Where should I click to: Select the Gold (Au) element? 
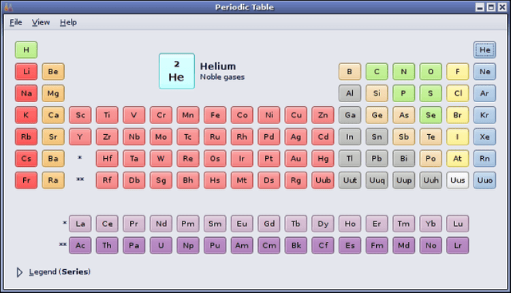click(296, 159)
